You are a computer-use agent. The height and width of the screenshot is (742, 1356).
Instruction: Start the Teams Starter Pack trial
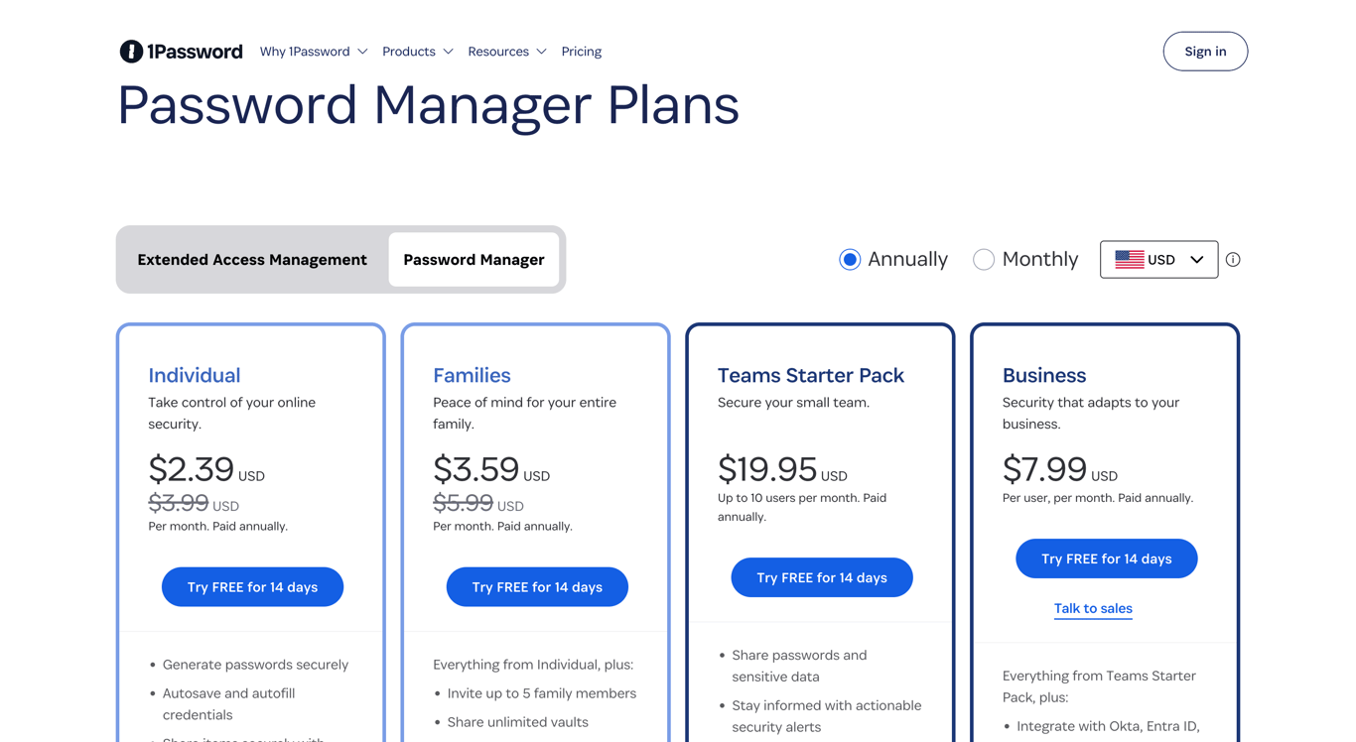[821, 576]
